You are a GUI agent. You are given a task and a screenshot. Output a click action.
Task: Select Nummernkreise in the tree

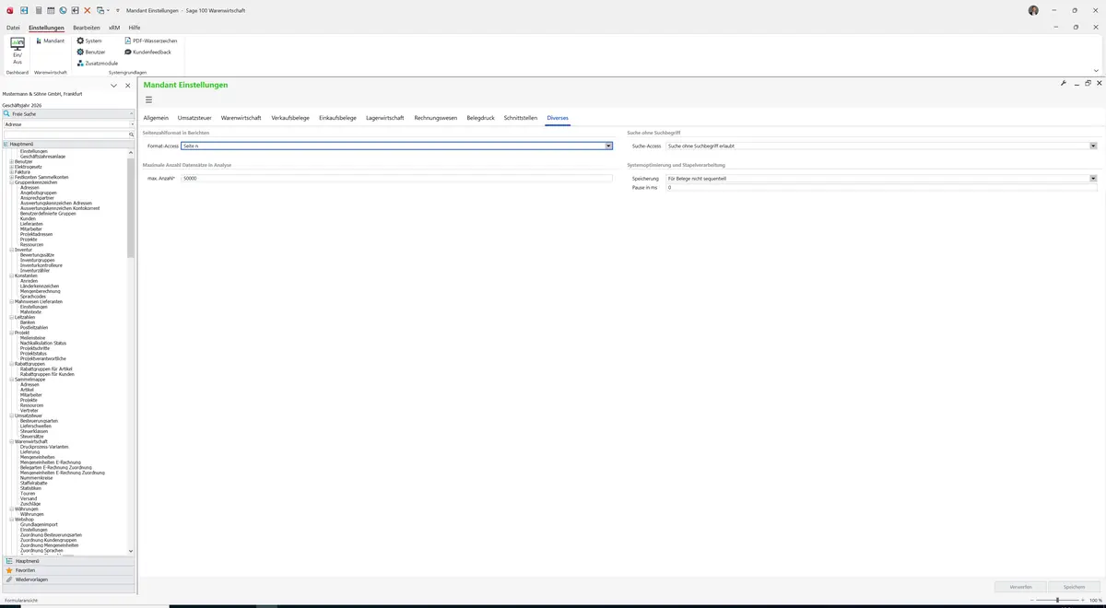pos(36,478)
